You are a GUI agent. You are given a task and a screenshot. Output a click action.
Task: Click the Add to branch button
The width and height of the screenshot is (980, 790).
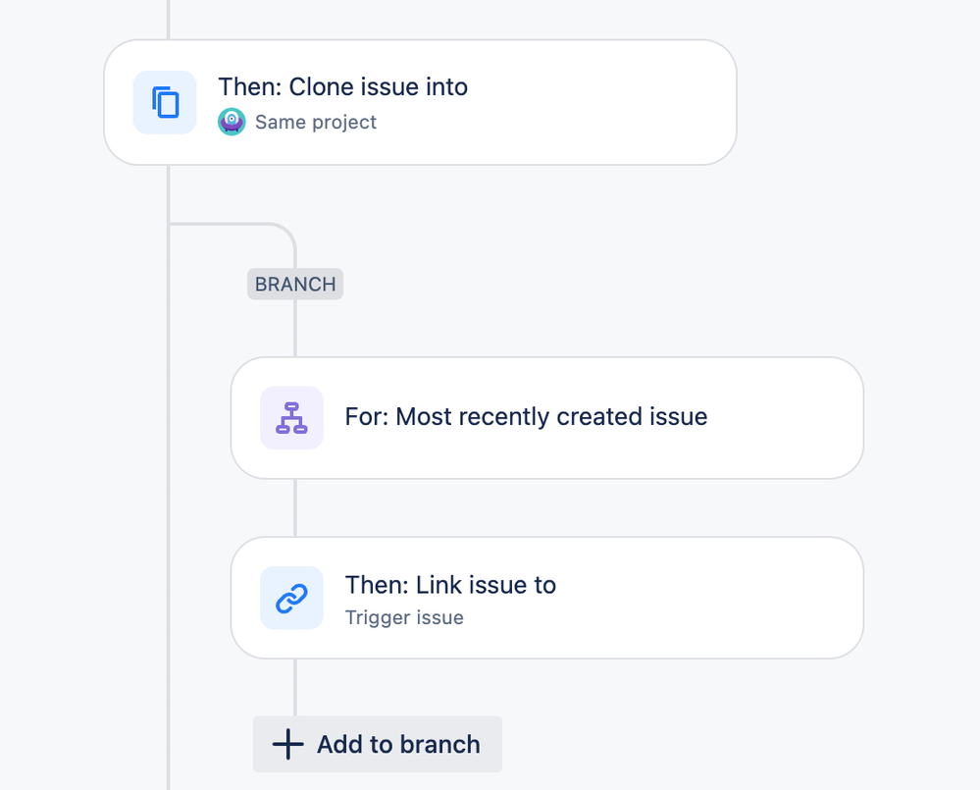coord(377,744)
